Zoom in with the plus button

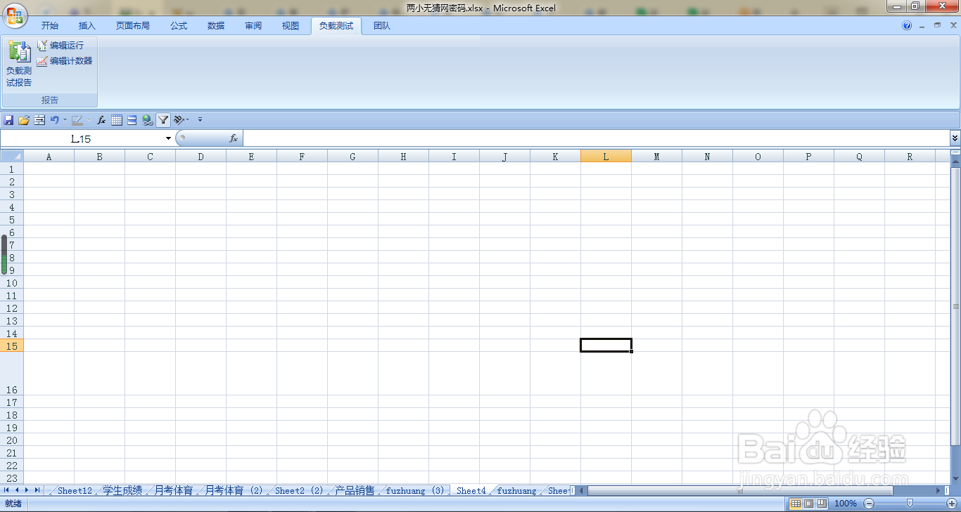click(952, 504)
